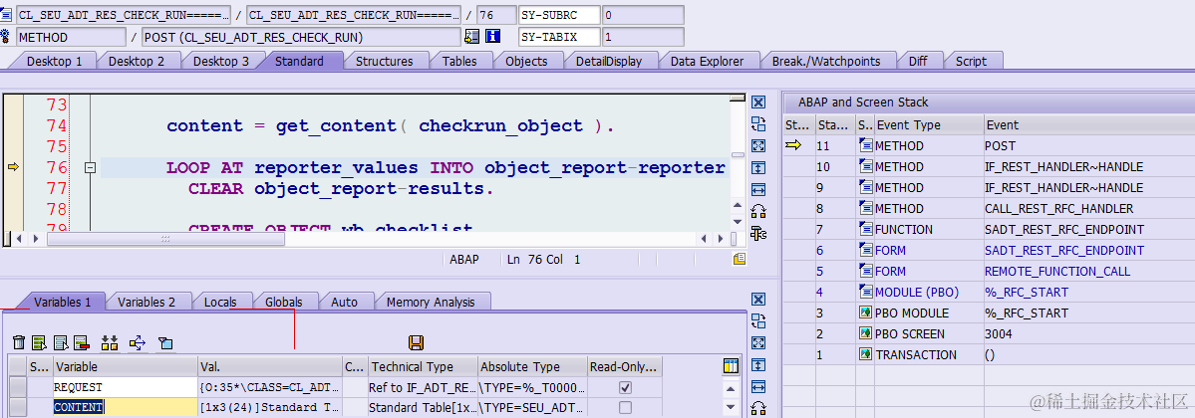Select stack FUNCTION row SADT_REST_RFC_ENDPOINT
This screenshot has height=418, width=1195.
(x=989, y=229)
